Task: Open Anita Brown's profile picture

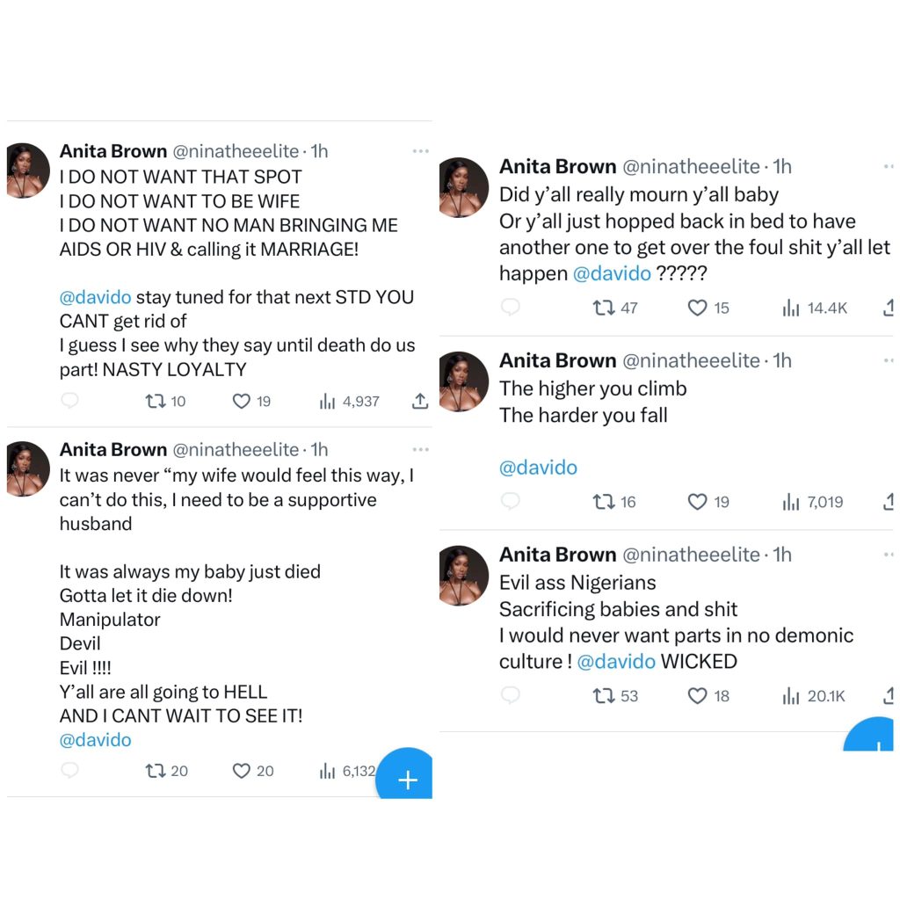Action: tap(27, 171)
